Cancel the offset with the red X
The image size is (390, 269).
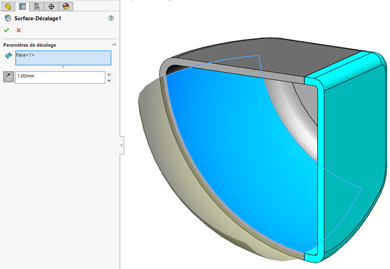pyautogui.click(x=19, y=30)
